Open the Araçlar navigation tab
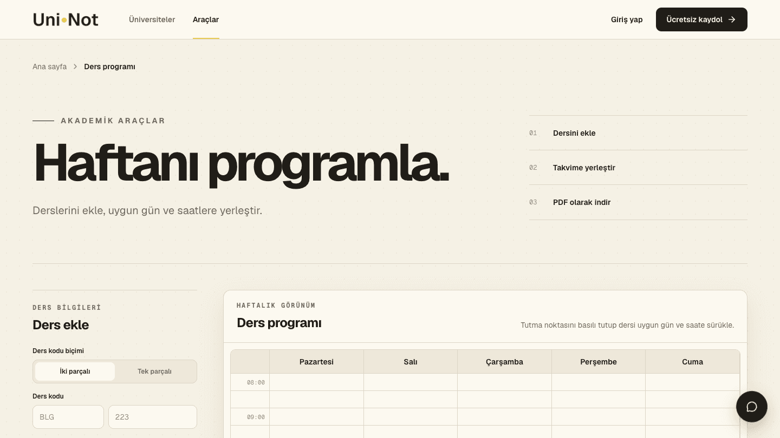This screenshot has height=438, width=780. [206, 19]
